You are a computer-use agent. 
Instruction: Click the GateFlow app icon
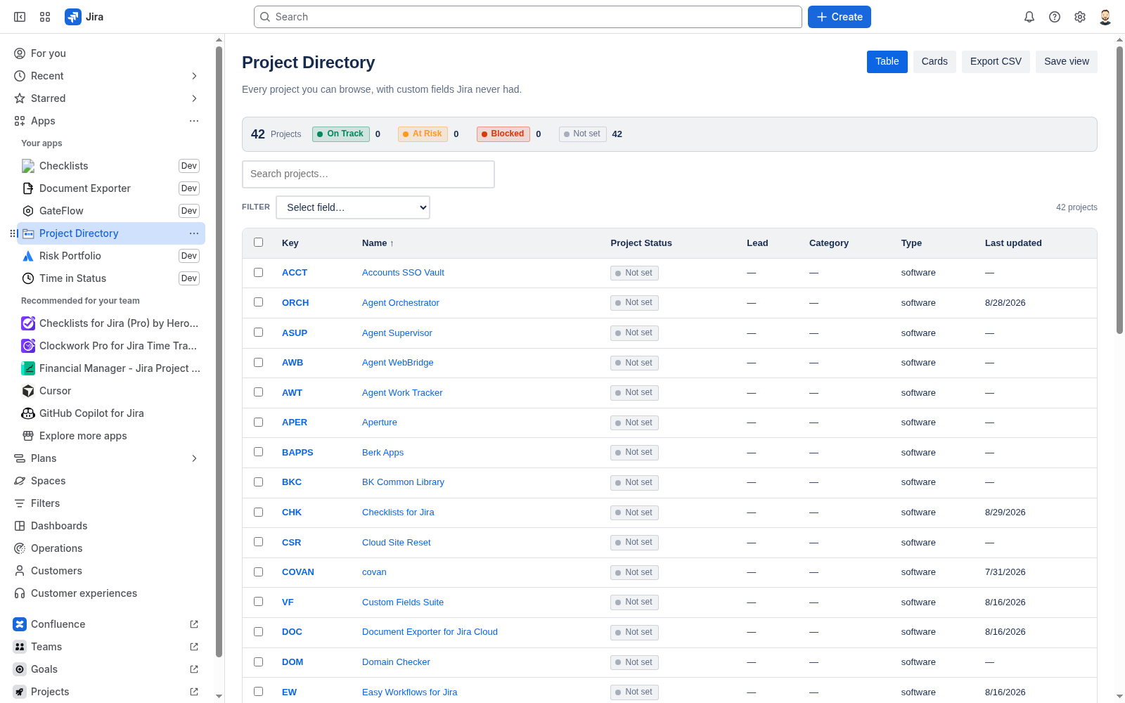pyautogui.click(x=28, y=211)
